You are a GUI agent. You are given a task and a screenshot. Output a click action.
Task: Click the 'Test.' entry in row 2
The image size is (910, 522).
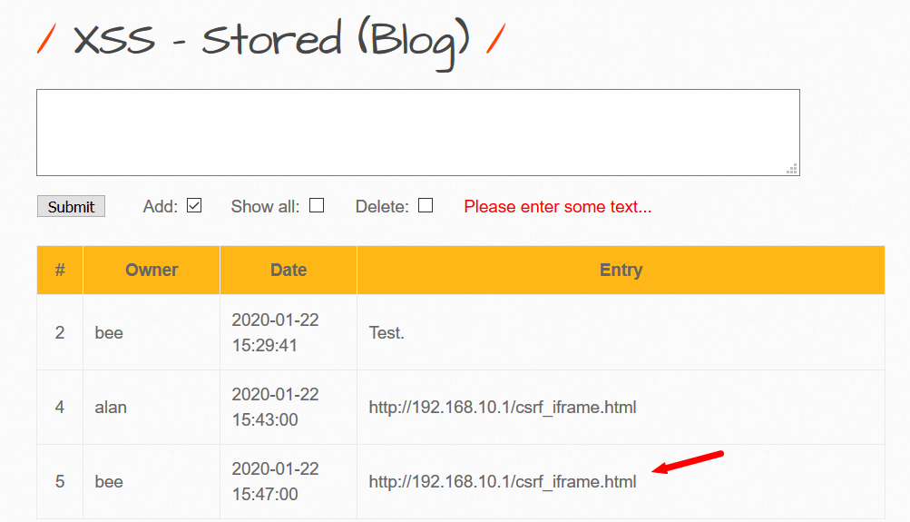[x=387, y=333]
